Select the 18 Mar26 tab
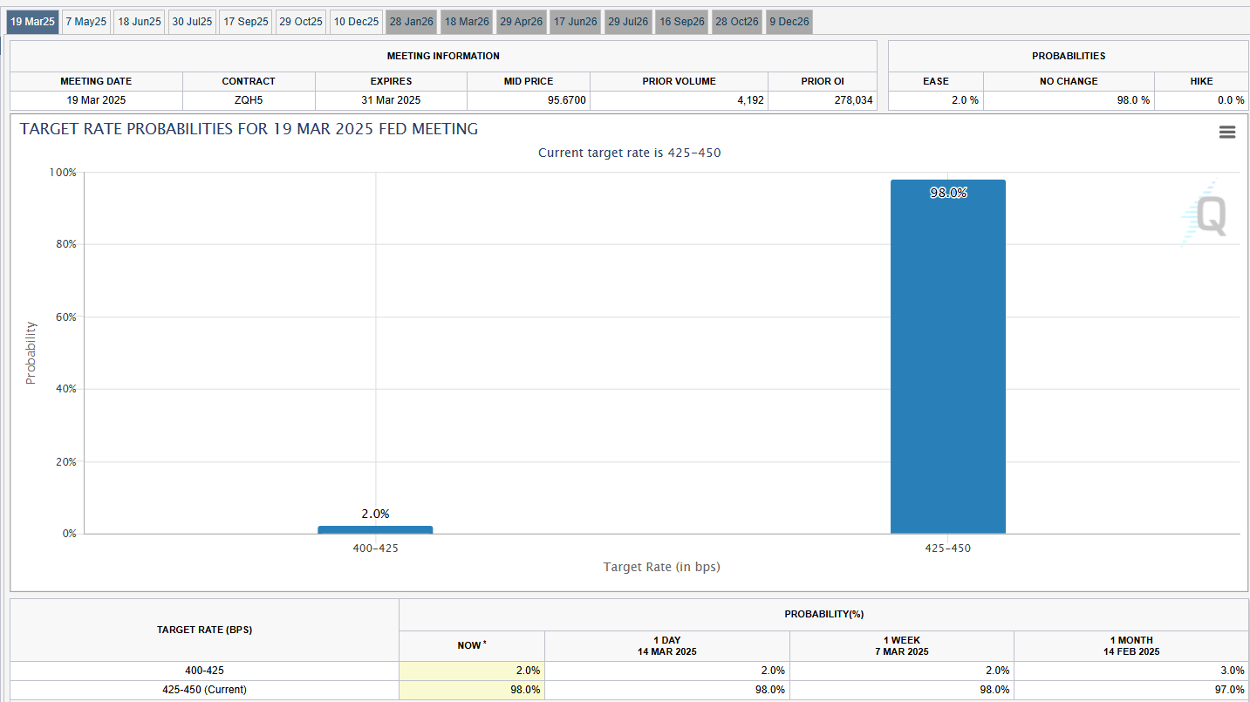This screenshot has height=702, width=1250. click(467, 22)
